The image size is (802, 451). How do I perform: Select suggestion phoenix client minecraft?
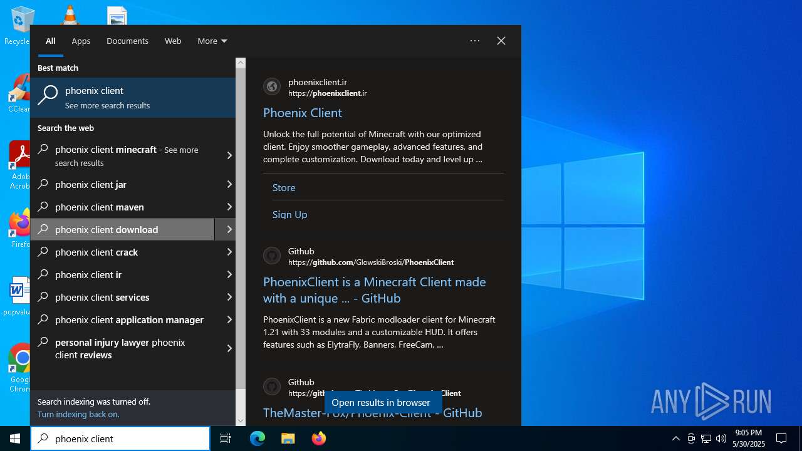point(122,156)
